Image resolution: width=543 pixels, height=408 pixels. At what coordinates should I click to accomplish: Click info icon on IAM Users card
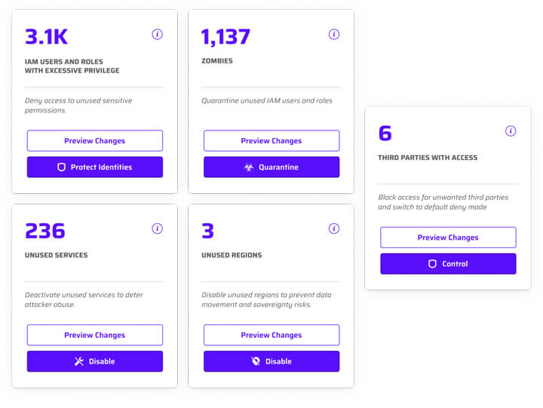click(158, 34)
